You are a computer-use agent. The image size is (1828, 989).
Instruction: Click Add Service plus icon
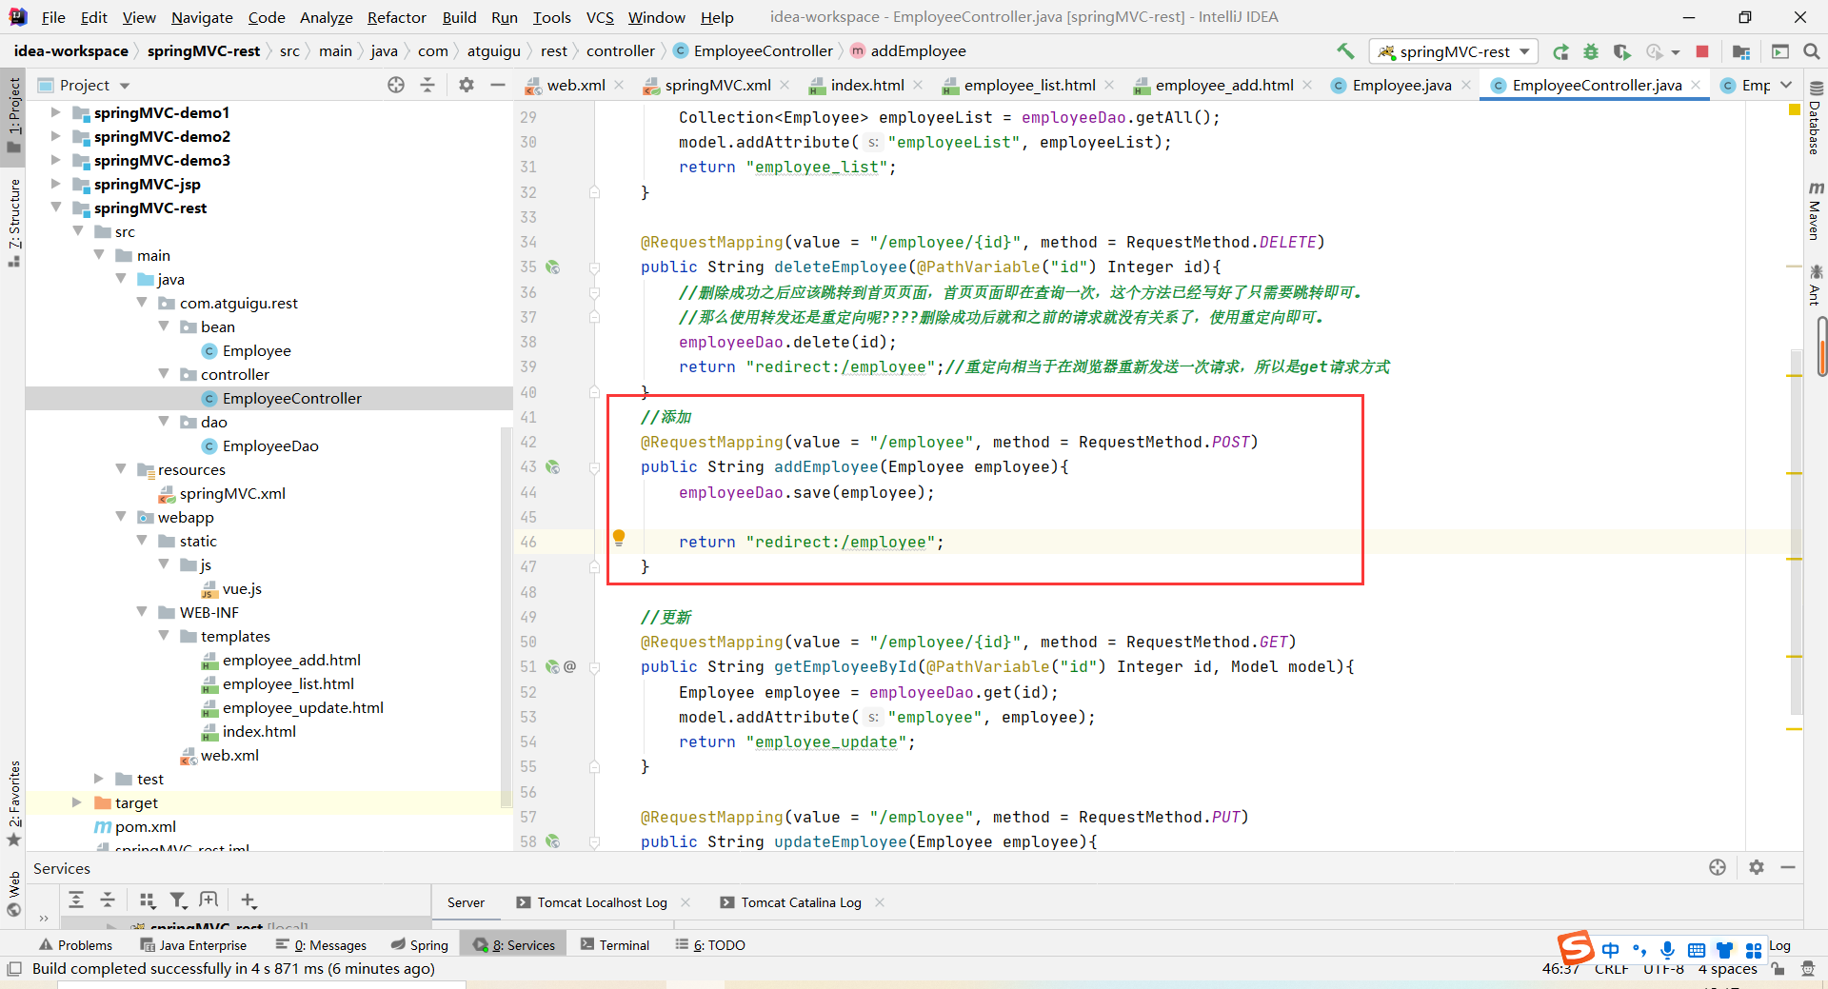coord(248,900)
